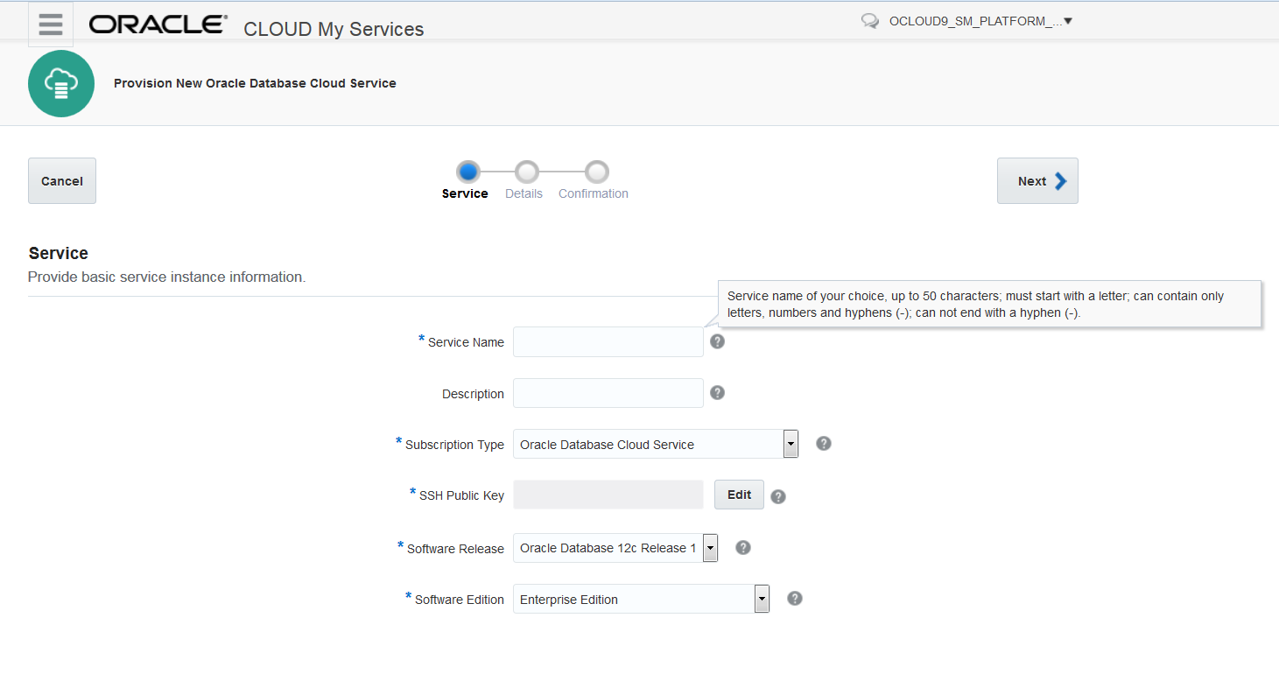Proceed using the Next button

click(1037, 180)
